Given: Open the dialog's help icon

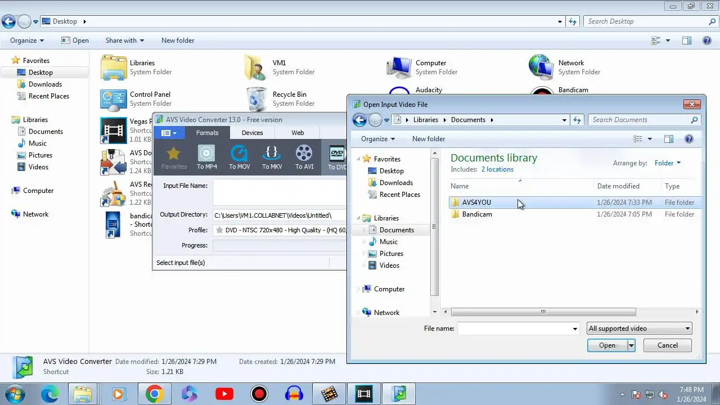Looking at the screenshot, I should (688, 139).
